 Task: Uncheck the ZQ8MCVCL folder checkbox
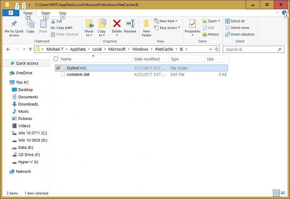click(58, 68)
